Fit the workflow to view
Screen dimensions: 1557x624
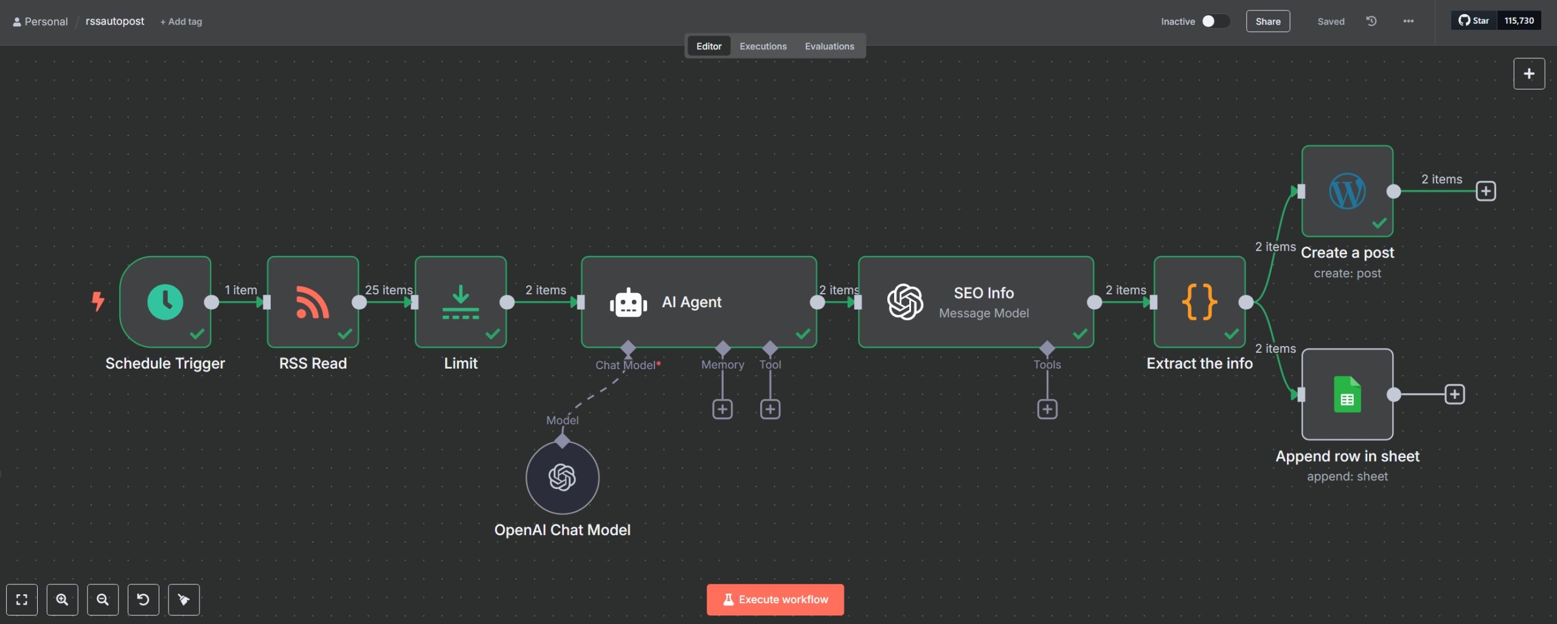[22, 600]
